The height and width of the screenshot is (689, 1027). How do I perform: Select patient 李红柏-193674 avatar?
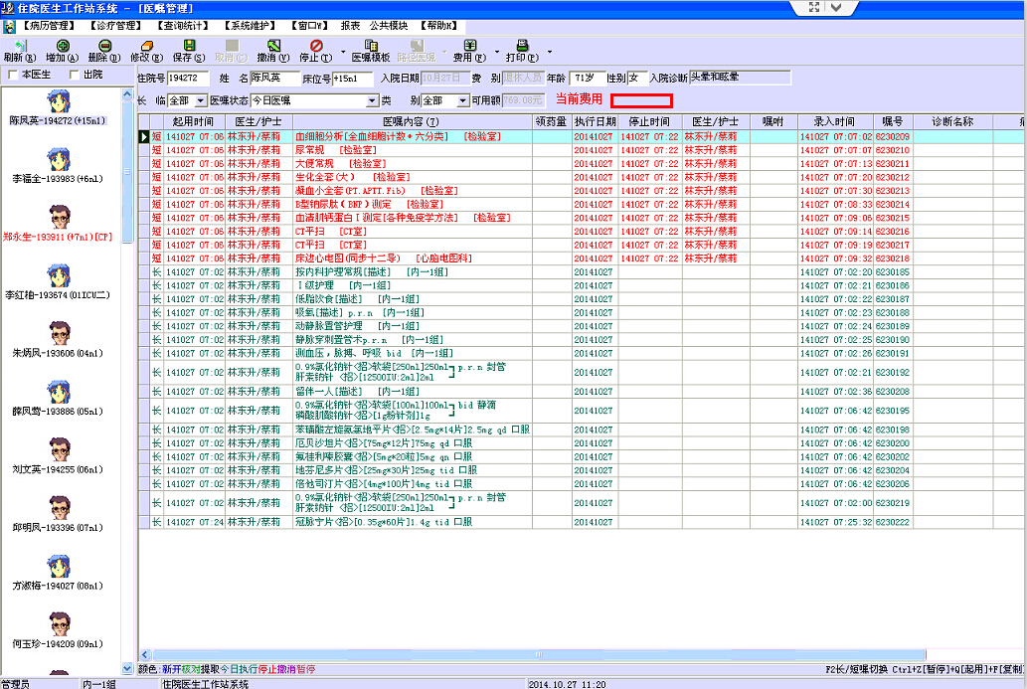59,275
